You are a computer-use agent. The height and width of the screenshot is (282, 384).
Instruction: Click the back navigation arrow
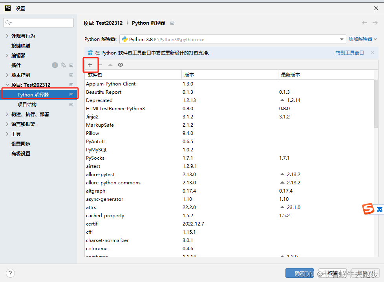click(x=364, y=23)
